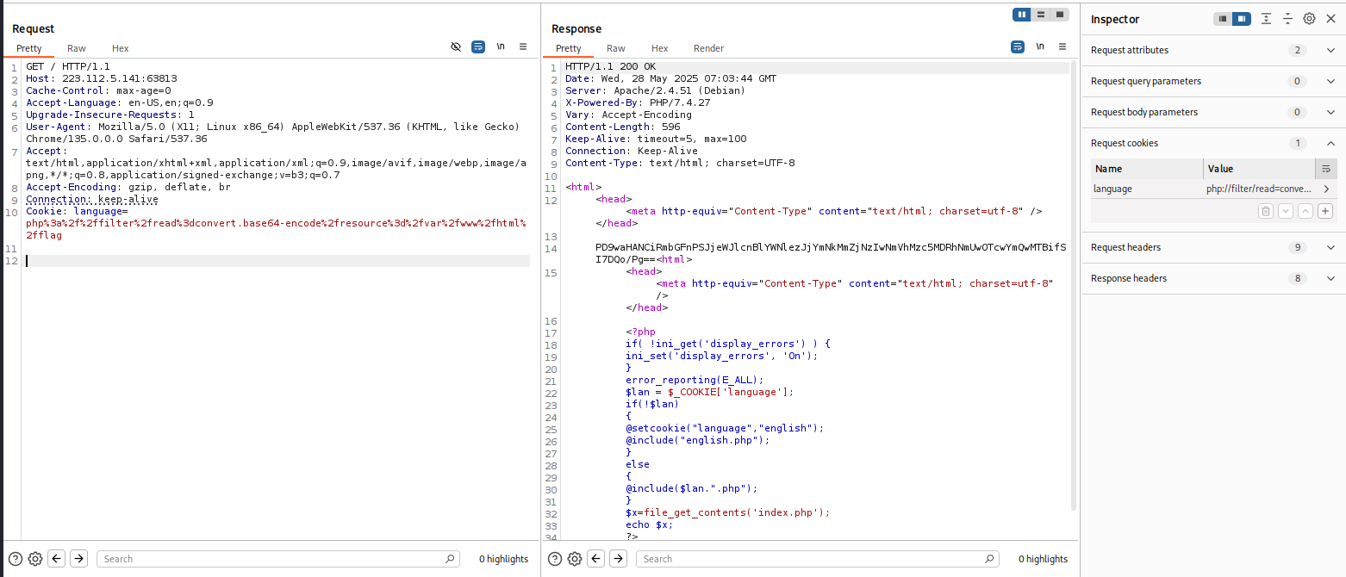The height and width of the screenshot is (577, 1346).
Task: Select the Response Pretty tab
Action: coord(569,48)
